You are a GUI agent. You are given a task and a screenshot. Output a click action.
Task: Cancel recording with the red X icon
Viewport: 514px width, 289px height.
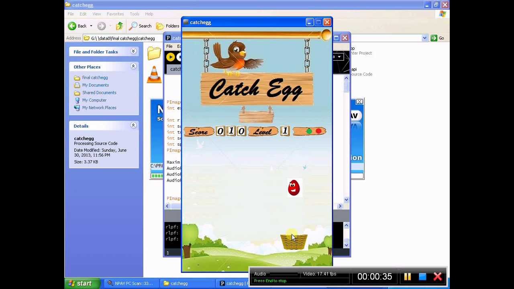click(438, 277)
